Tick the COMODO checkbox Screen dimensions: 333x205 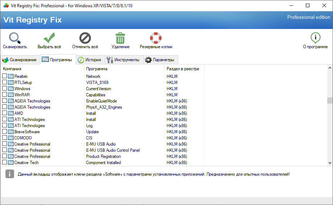pos(4,137)
